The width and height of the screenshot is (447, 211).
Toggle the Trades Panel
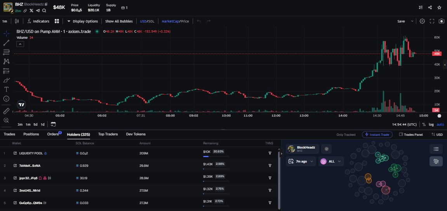pyautogui.click(x=411, y=135)
